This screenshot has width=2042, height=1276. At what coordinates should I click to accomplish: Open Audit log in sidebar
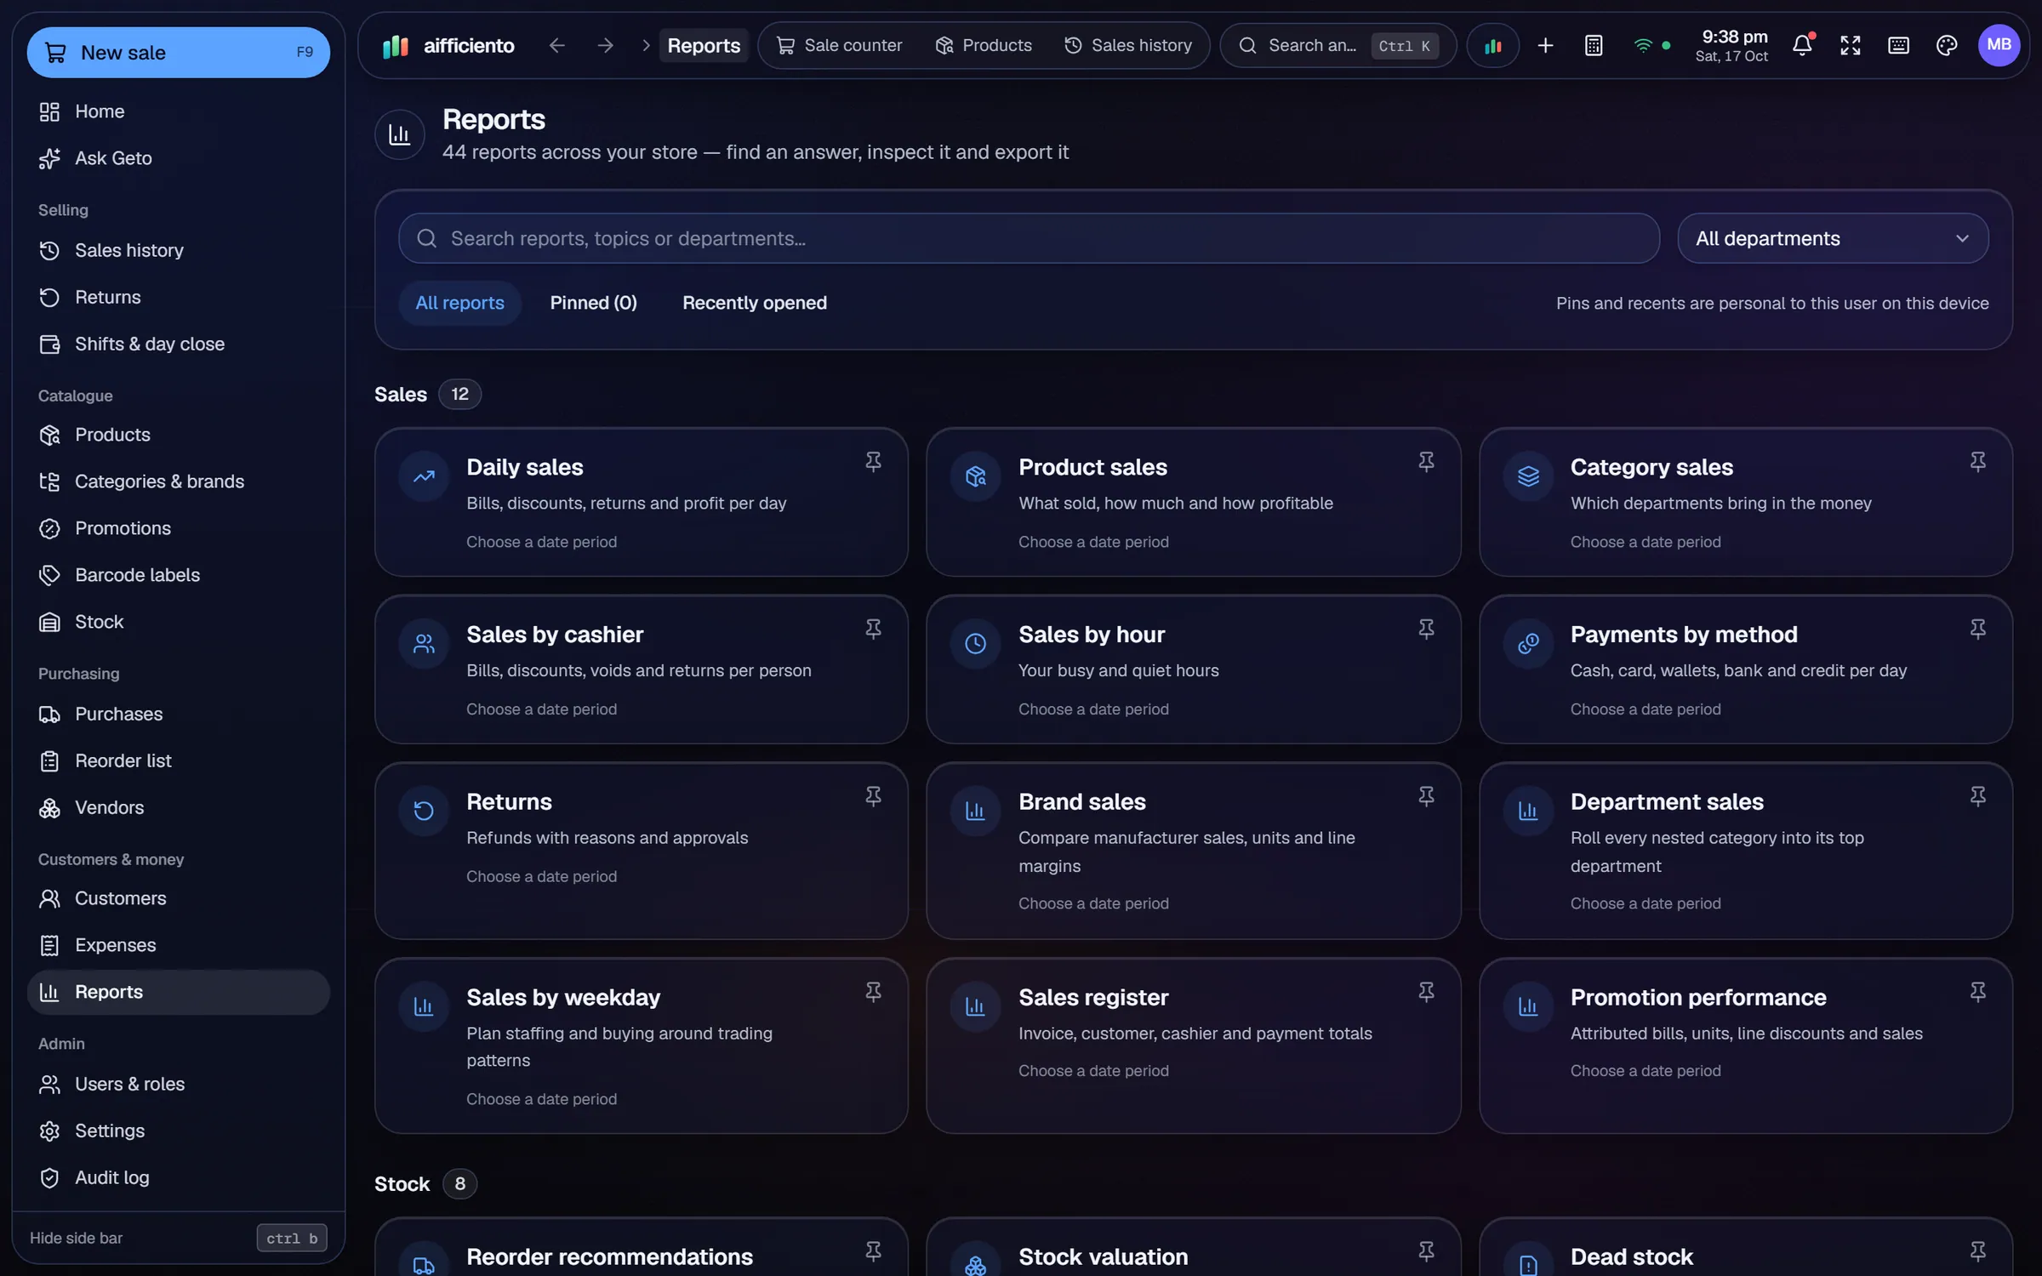pos(179,1177)
